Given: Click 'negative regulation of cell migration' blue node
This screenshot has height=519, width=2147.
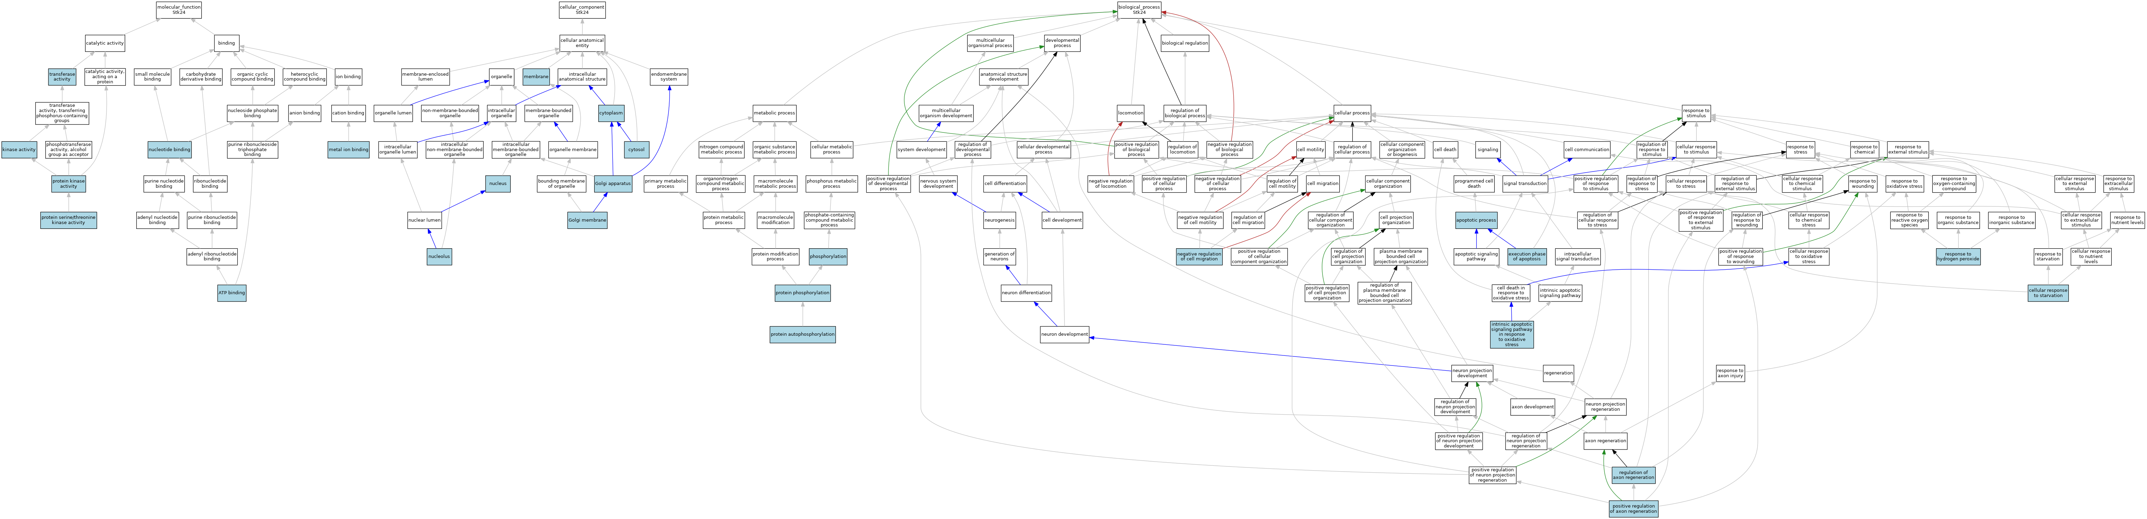Looking at the screenshot, I should tap(1199, 257).
